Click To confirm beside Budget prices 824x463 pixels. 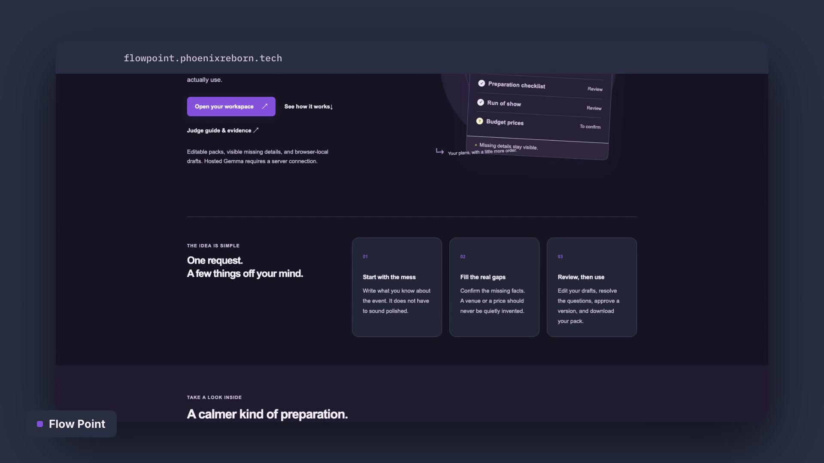point(590,126)
